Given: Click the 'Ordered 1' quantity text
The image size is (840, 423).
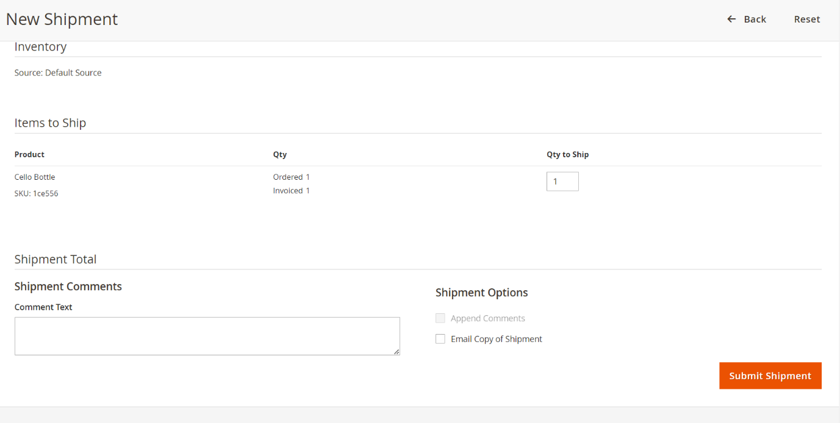Looking at the screenshot, I should tap(291, 177).
